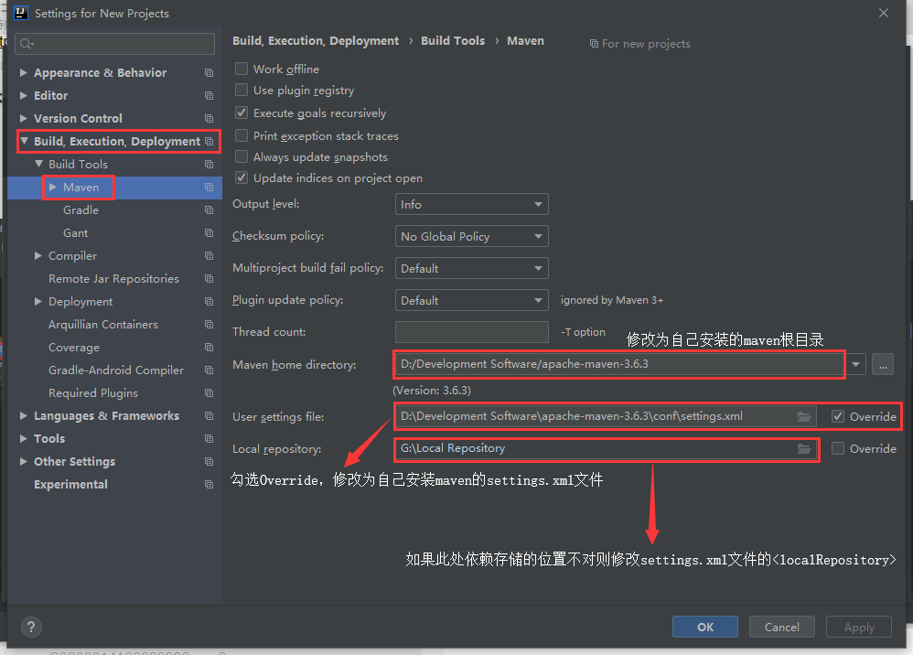Click the Thread count input field

point(471,331)
